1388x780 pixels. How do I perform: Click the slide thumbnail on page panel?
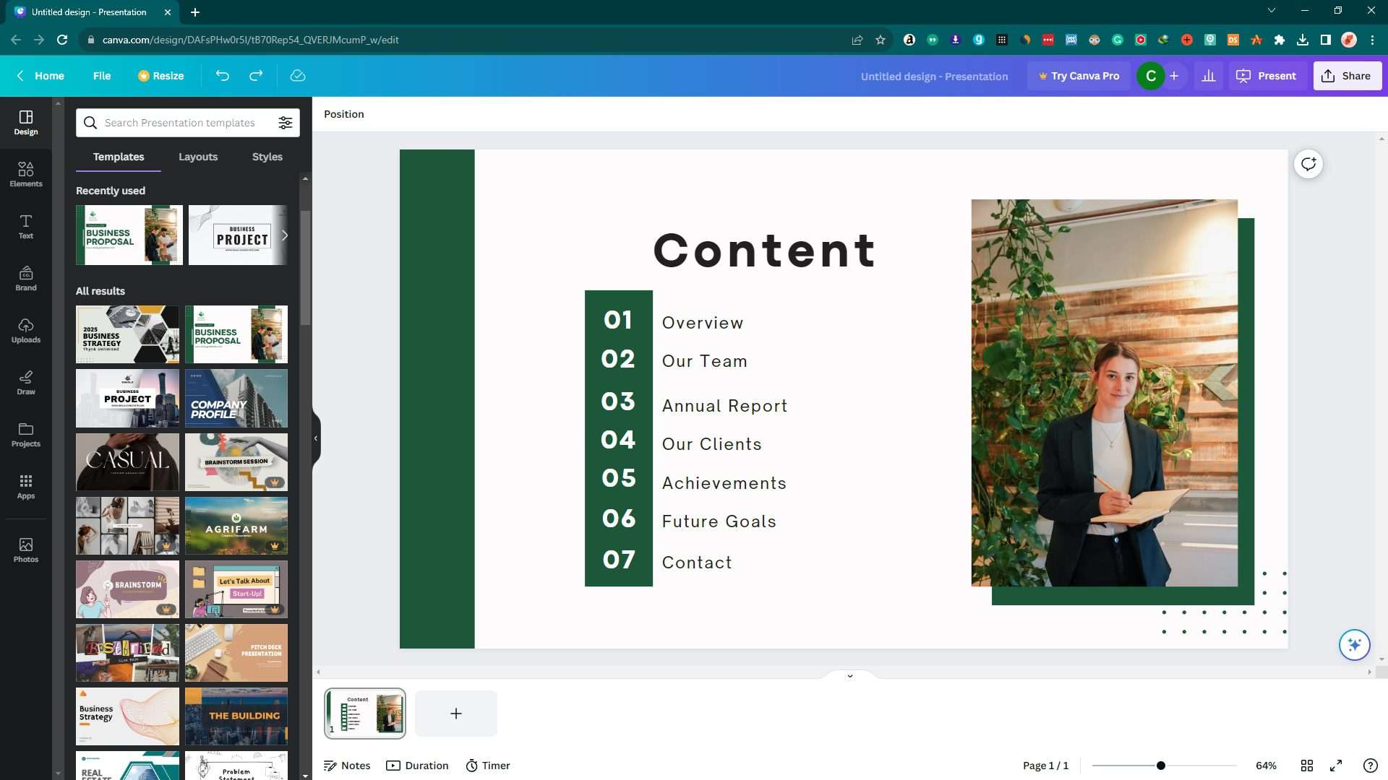click(x=365, y=712)
